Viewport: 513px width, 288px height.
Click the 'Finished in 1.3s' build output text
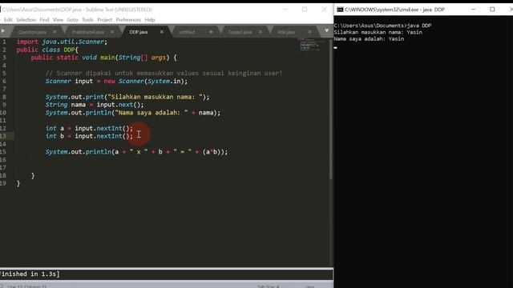pos(30,274)
